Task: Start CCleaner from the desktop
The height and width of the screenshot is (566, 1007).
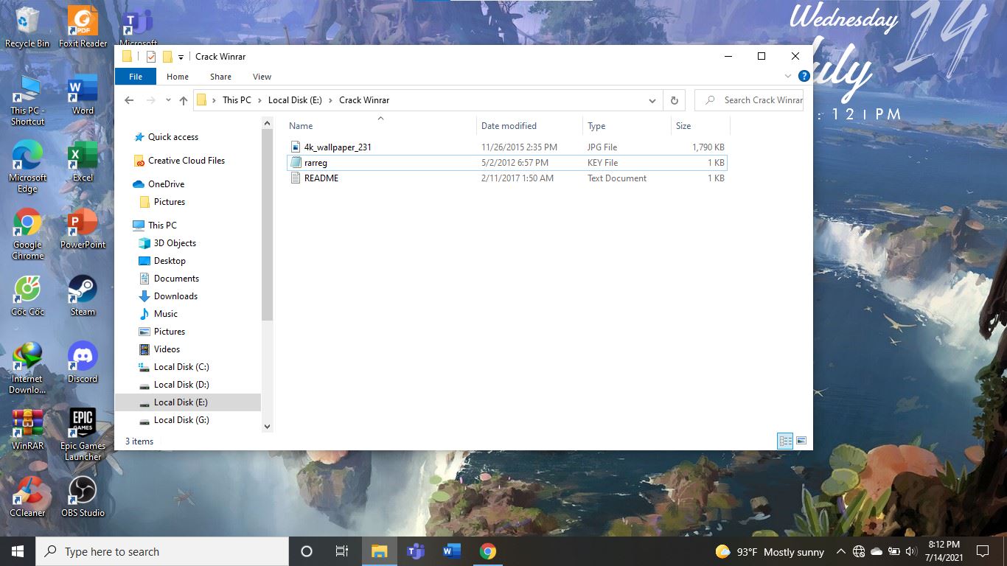Action: click(x=27, y=489)
